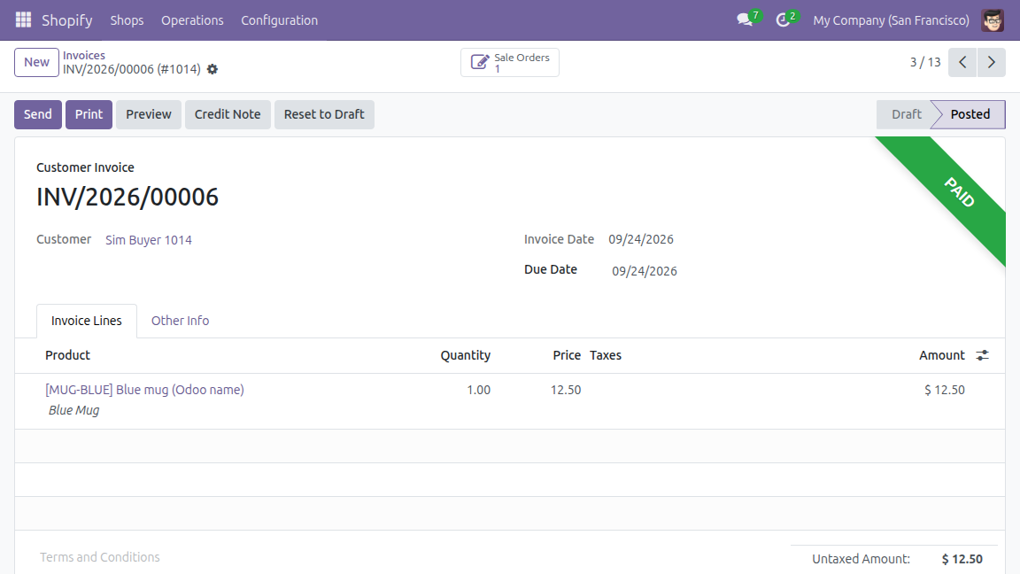Click the quantity cell 1.00
Screen dimensions: 1020x574
pyautogui.click(x=479, y=390)
